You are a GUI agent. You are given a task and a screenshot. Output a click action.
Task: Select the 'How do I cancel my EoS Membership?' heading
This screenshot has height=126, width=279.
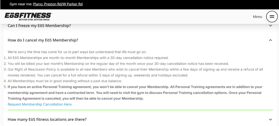[x=43, y=40]
